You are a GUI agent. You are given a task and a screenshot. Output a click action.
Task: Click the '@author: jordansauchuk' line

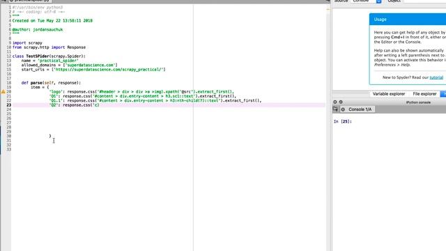[38, 29]
